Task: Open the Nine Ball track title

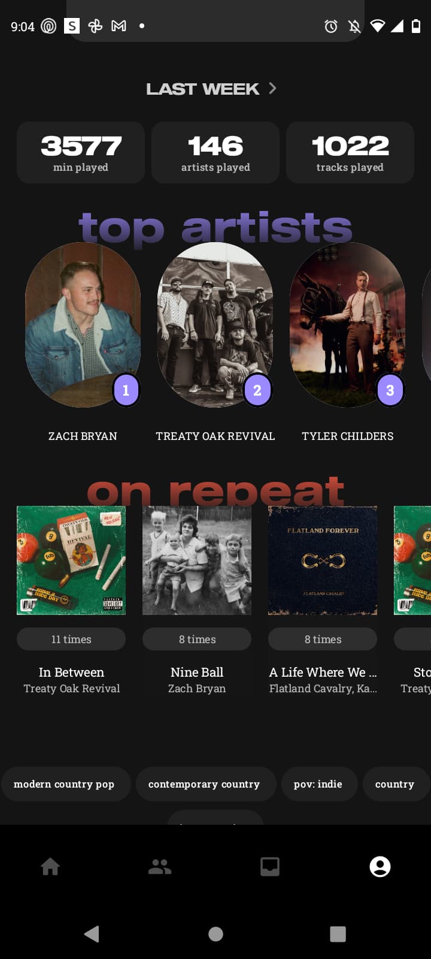Action: coord(197,672)
